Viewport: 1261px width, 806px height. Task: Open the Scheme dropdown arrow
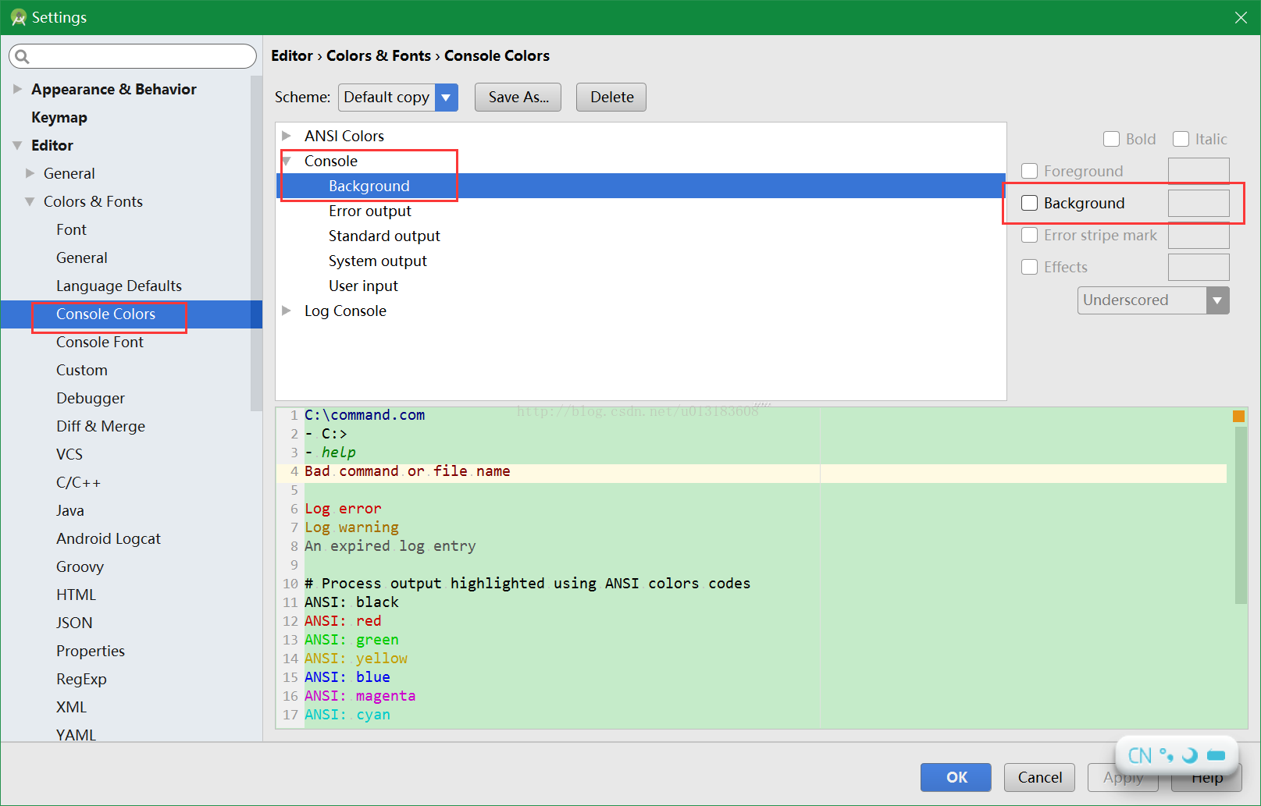coord(446,98)
